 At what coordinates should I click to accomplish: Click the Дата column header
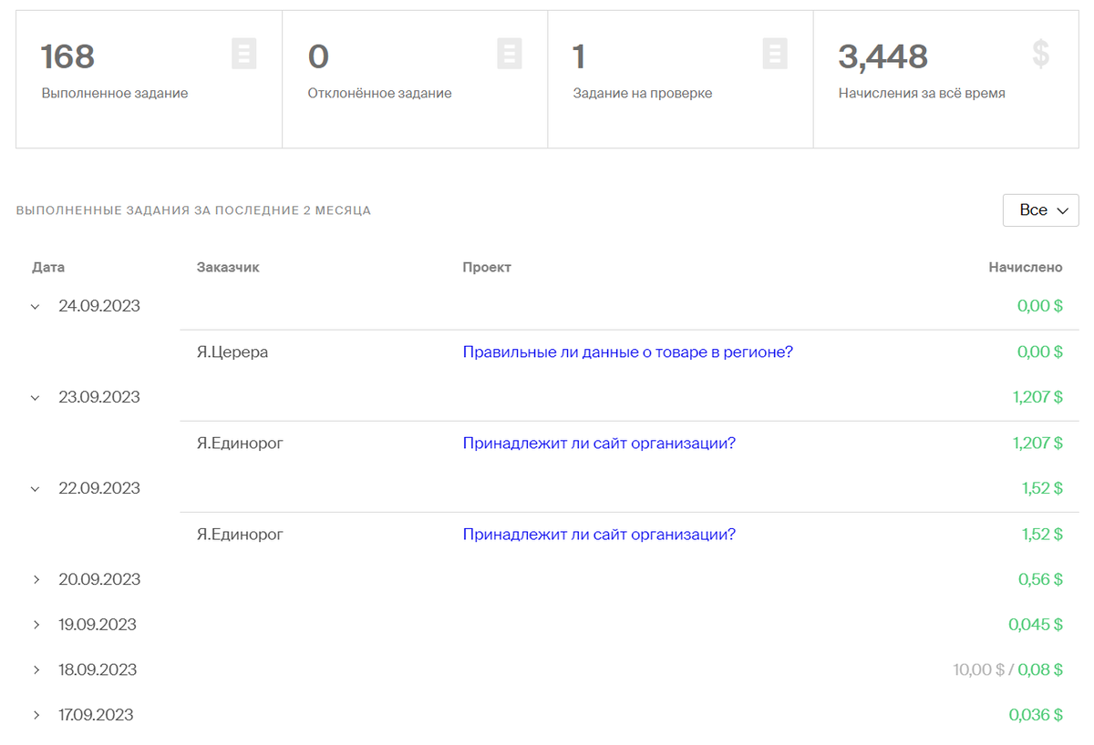[50, 267]
